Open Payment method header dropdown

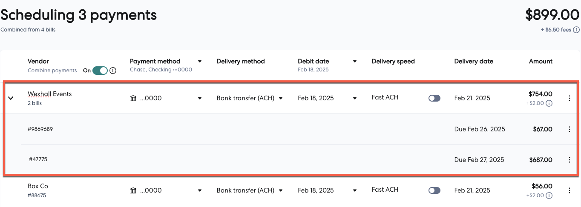(x=200, y=61)
